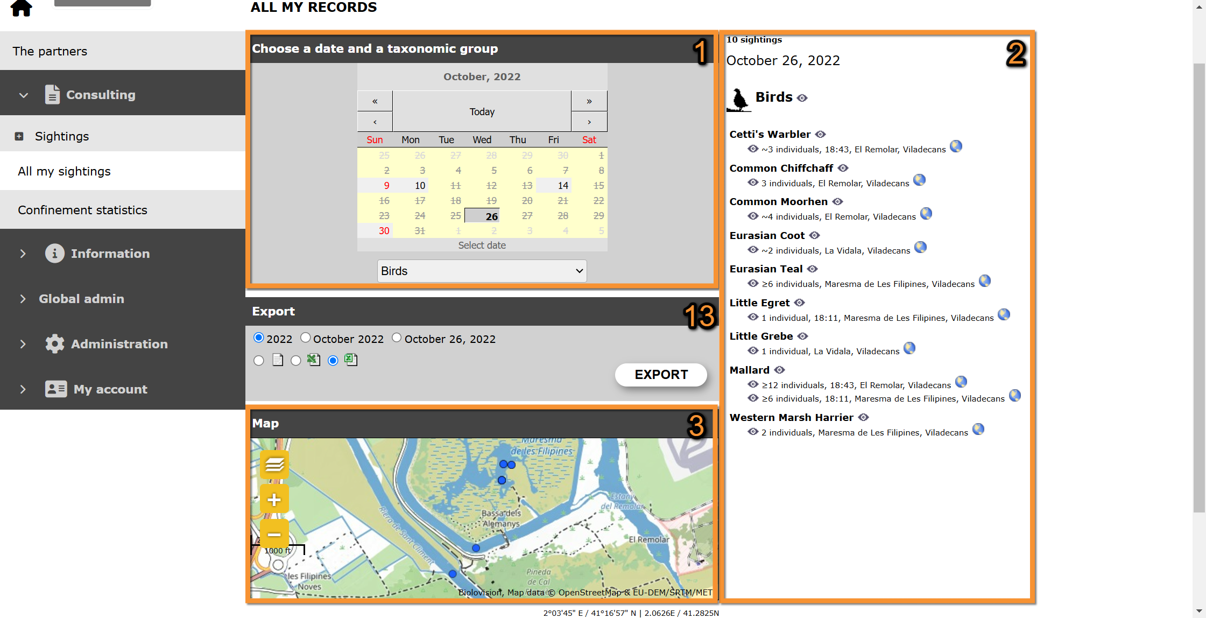Open the Birds taxonomic group dropdown
This screenshot has height=618, width=1206.
[x=482, y=271]
